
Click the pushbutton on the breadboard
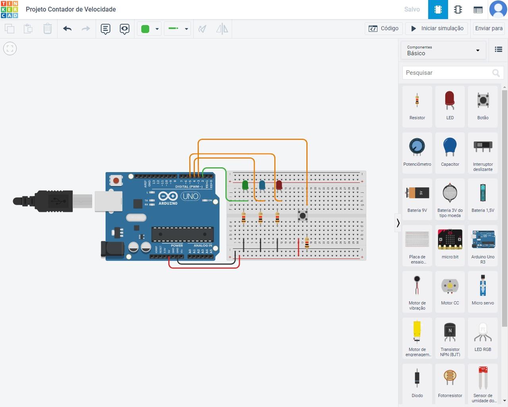303,216
